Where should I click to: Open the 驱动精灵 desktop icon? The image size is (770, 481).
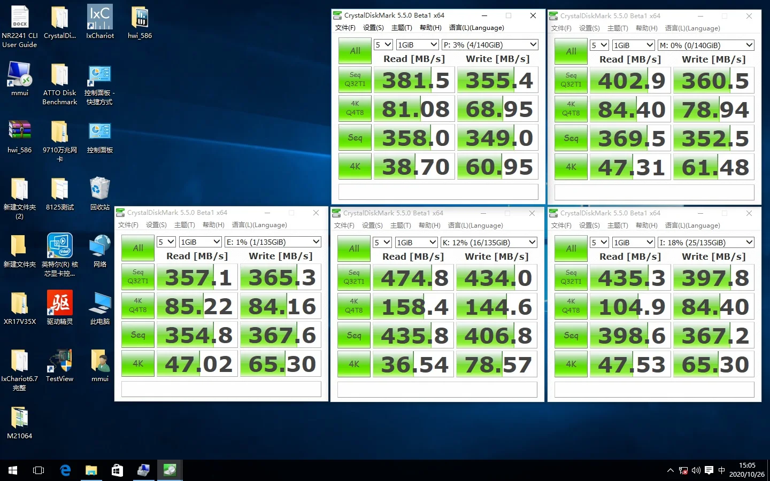[59, 303]
